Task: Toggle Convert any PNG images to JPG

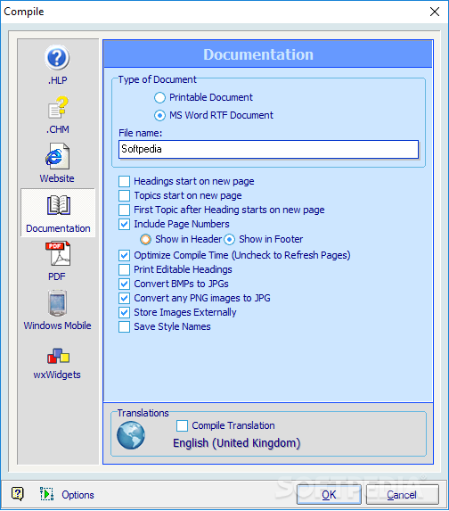Action: [124, 298]
